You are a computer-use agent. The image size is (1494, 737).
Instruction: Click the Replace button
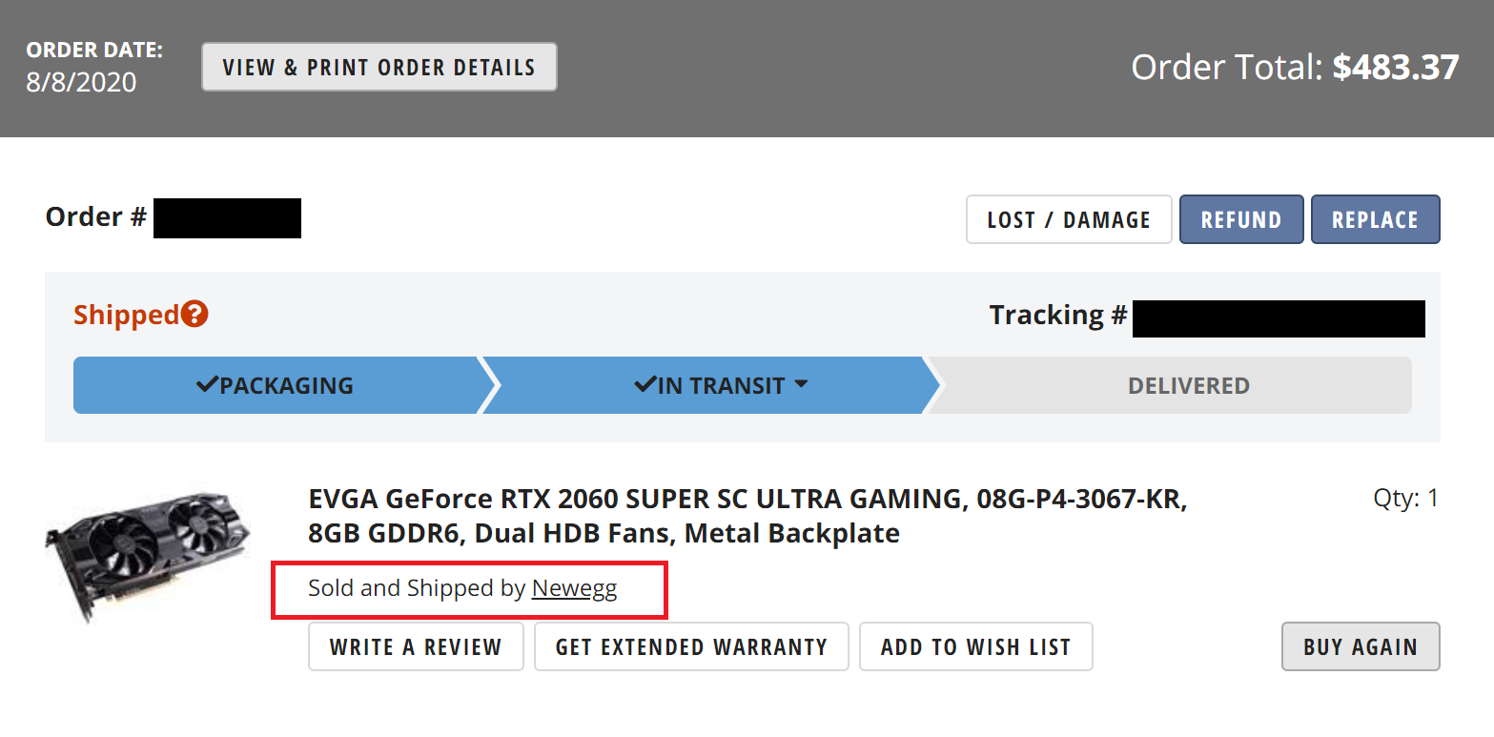point(1374,219)
